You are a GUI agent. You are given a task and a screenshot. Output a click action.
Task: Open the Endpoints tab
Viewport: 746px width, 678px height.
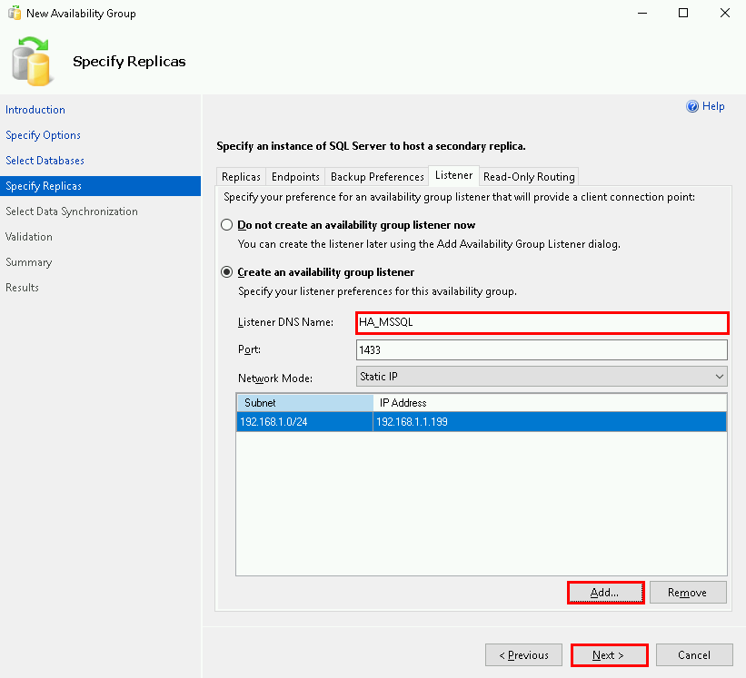(295, 177)
